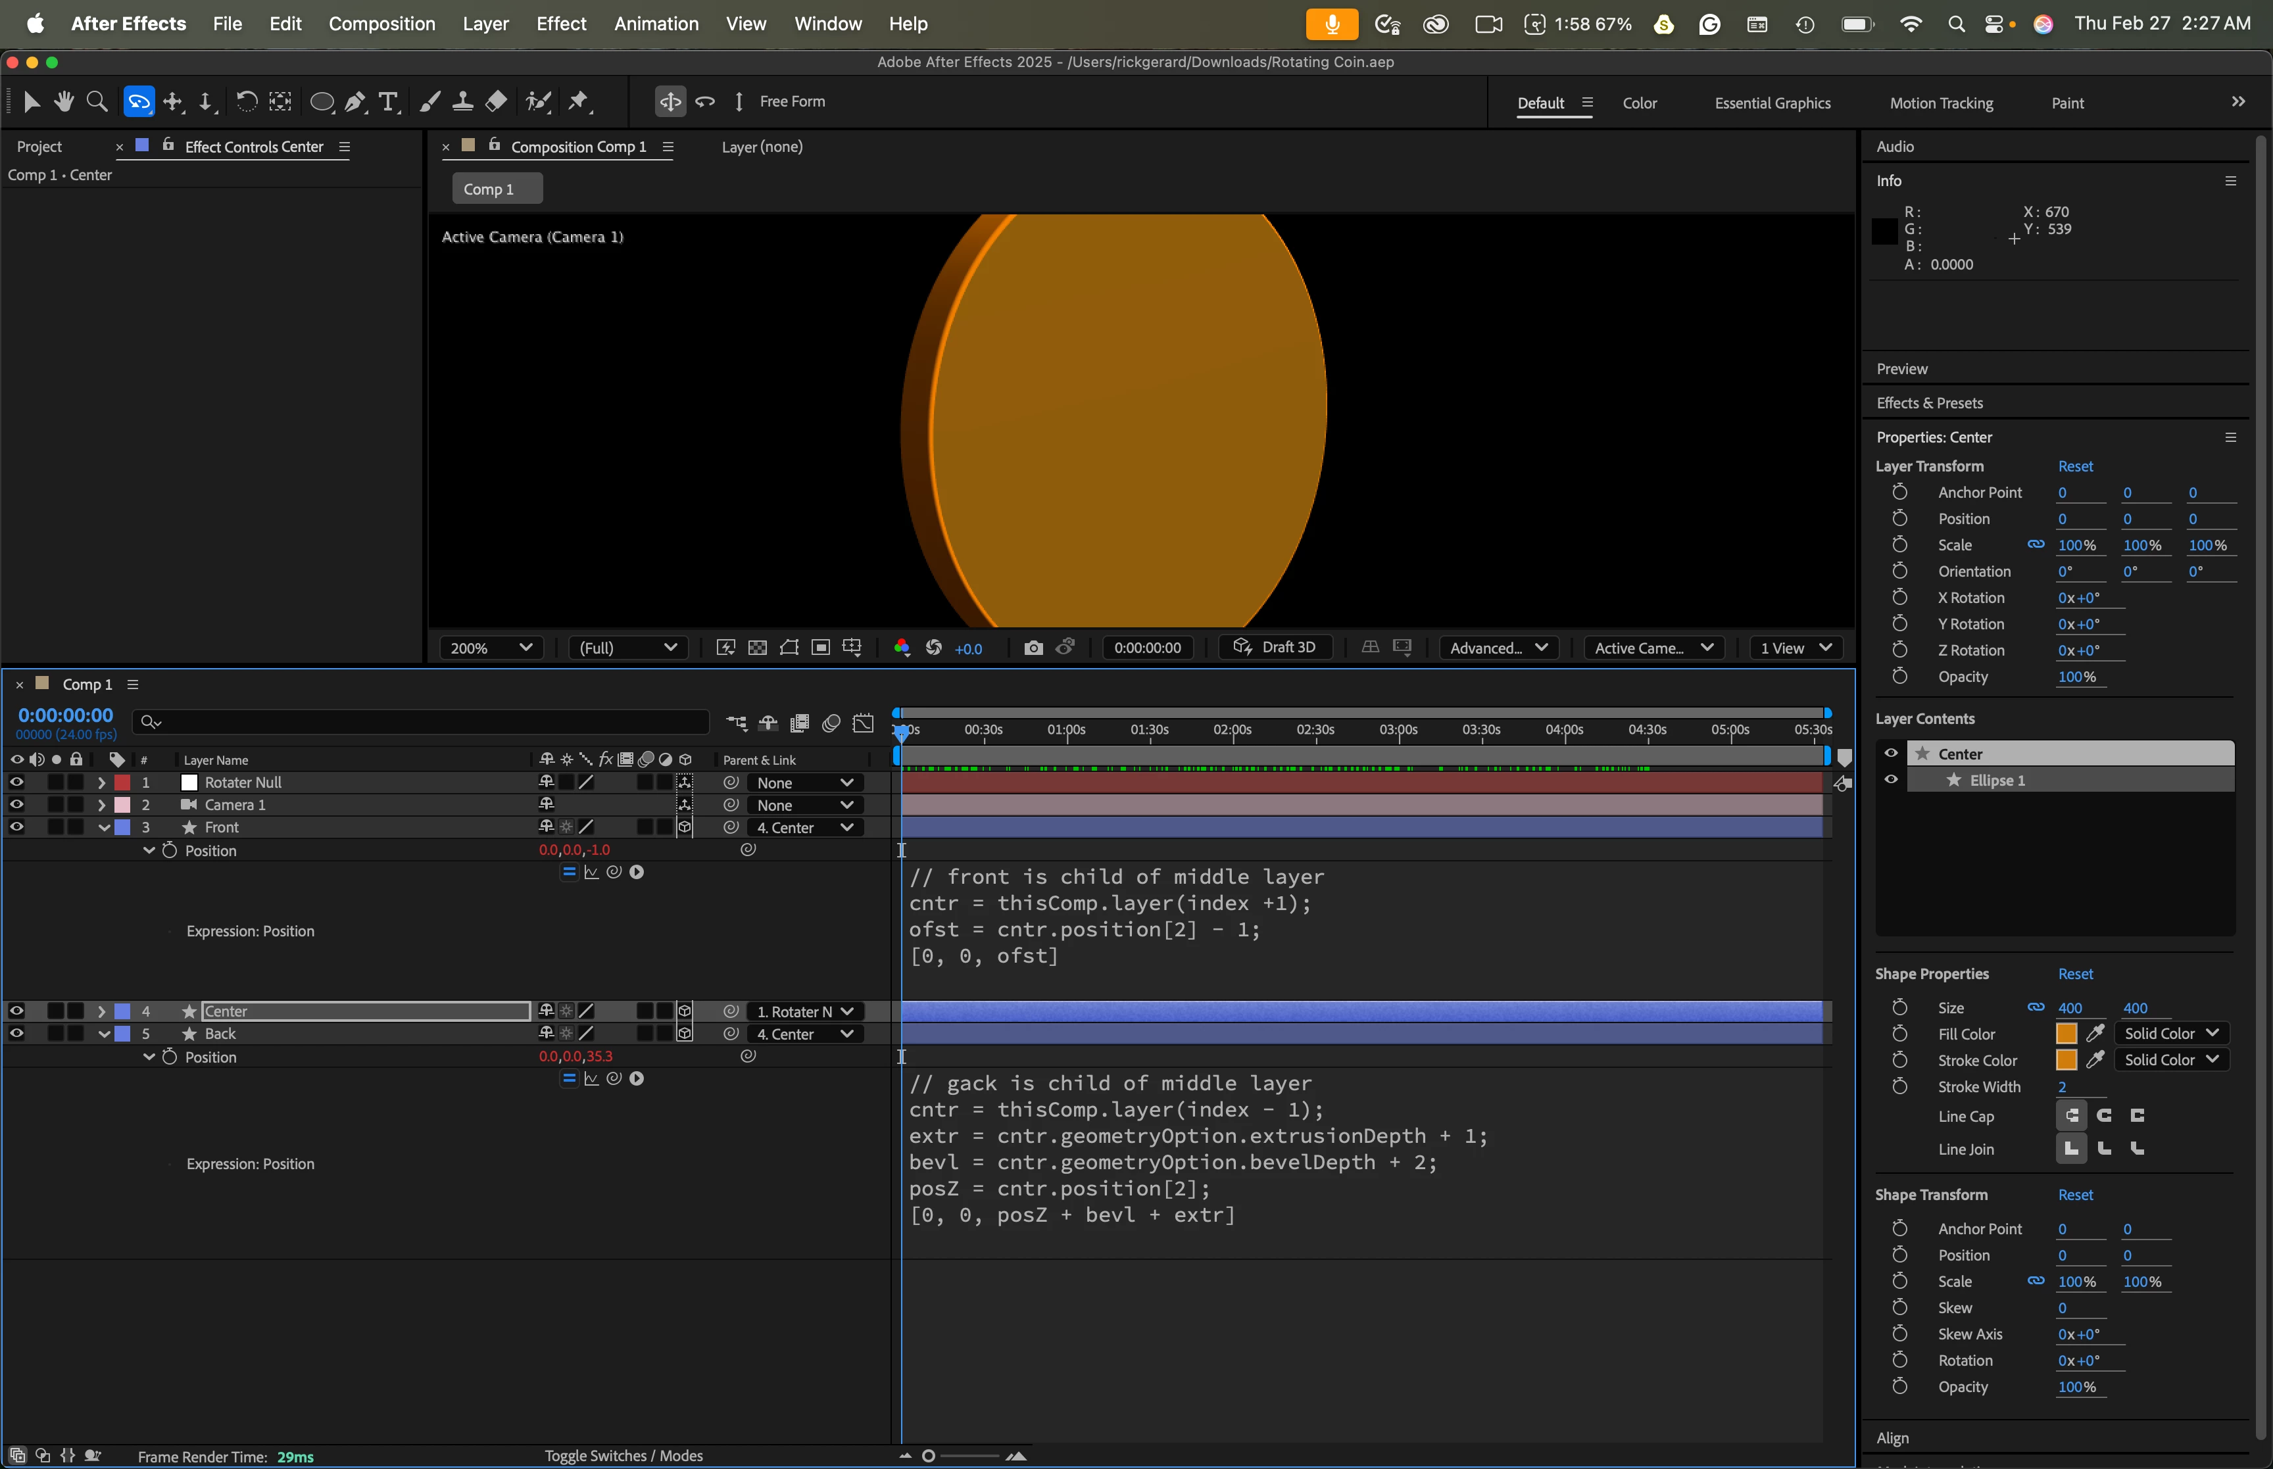Hide the Camera 1 layer
Image resolution: width=2273 pixels, height=1469 pixels.
point(16,804)
